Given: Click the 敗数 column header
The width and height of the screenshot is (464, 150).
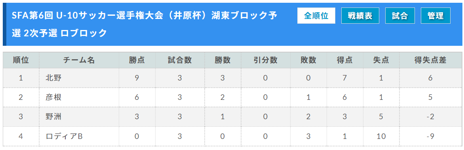Looking at the screenshot, I should coord(308,60).
